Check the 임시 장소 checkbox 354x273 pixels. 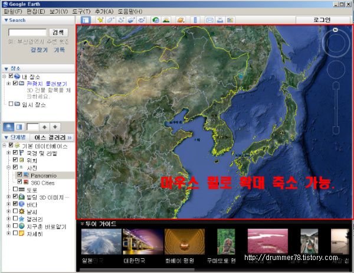pyautogui.click(x=11, y=104)
